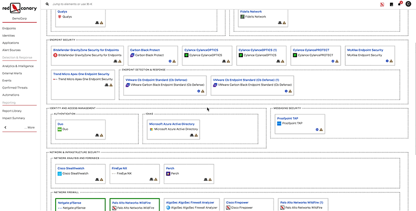Screen dimensions: 416x211
Task: Select the DemoCorp organization name
Action: tap(20, 19)
